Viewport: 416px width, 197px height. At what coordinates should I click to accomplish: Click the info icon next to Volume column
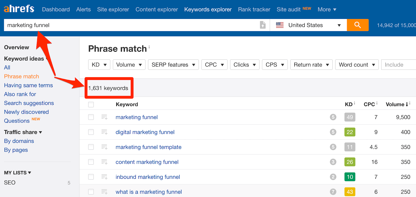(410, 103)
